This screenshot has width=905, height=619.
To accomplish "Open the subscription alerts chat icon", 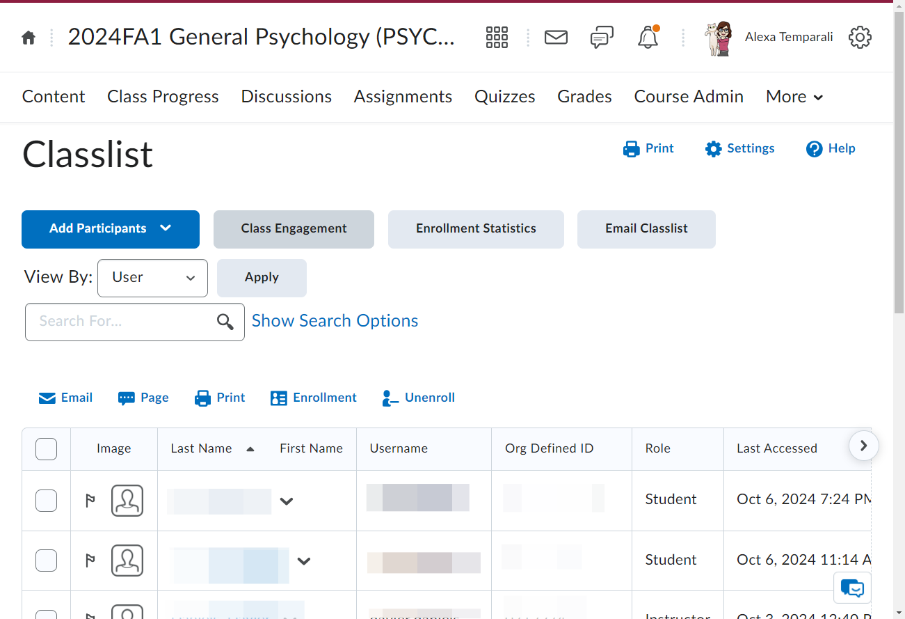I will (x=602, y=37).
